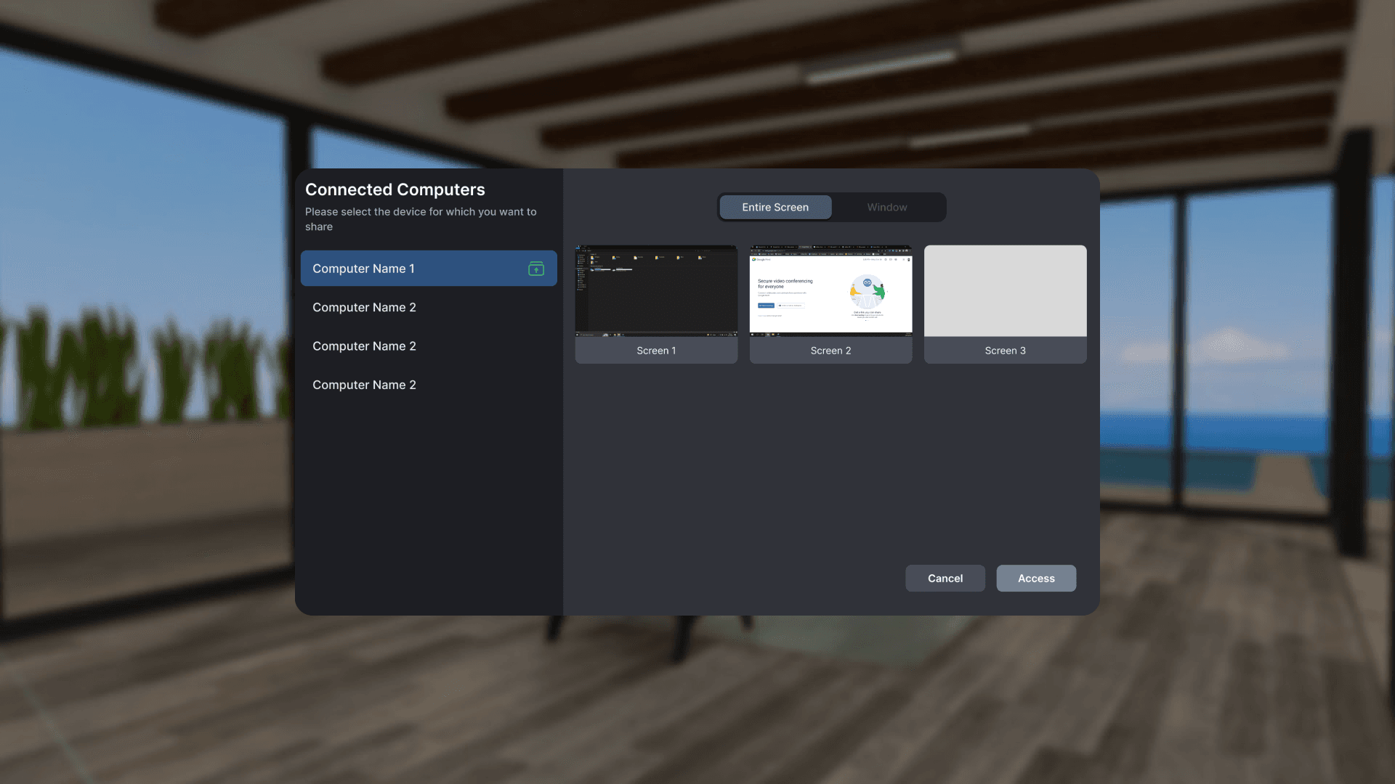Image resolution: width=1395 pixels, height=784 pixels.
Task: Open the Window tab
Action: (886, 207)
